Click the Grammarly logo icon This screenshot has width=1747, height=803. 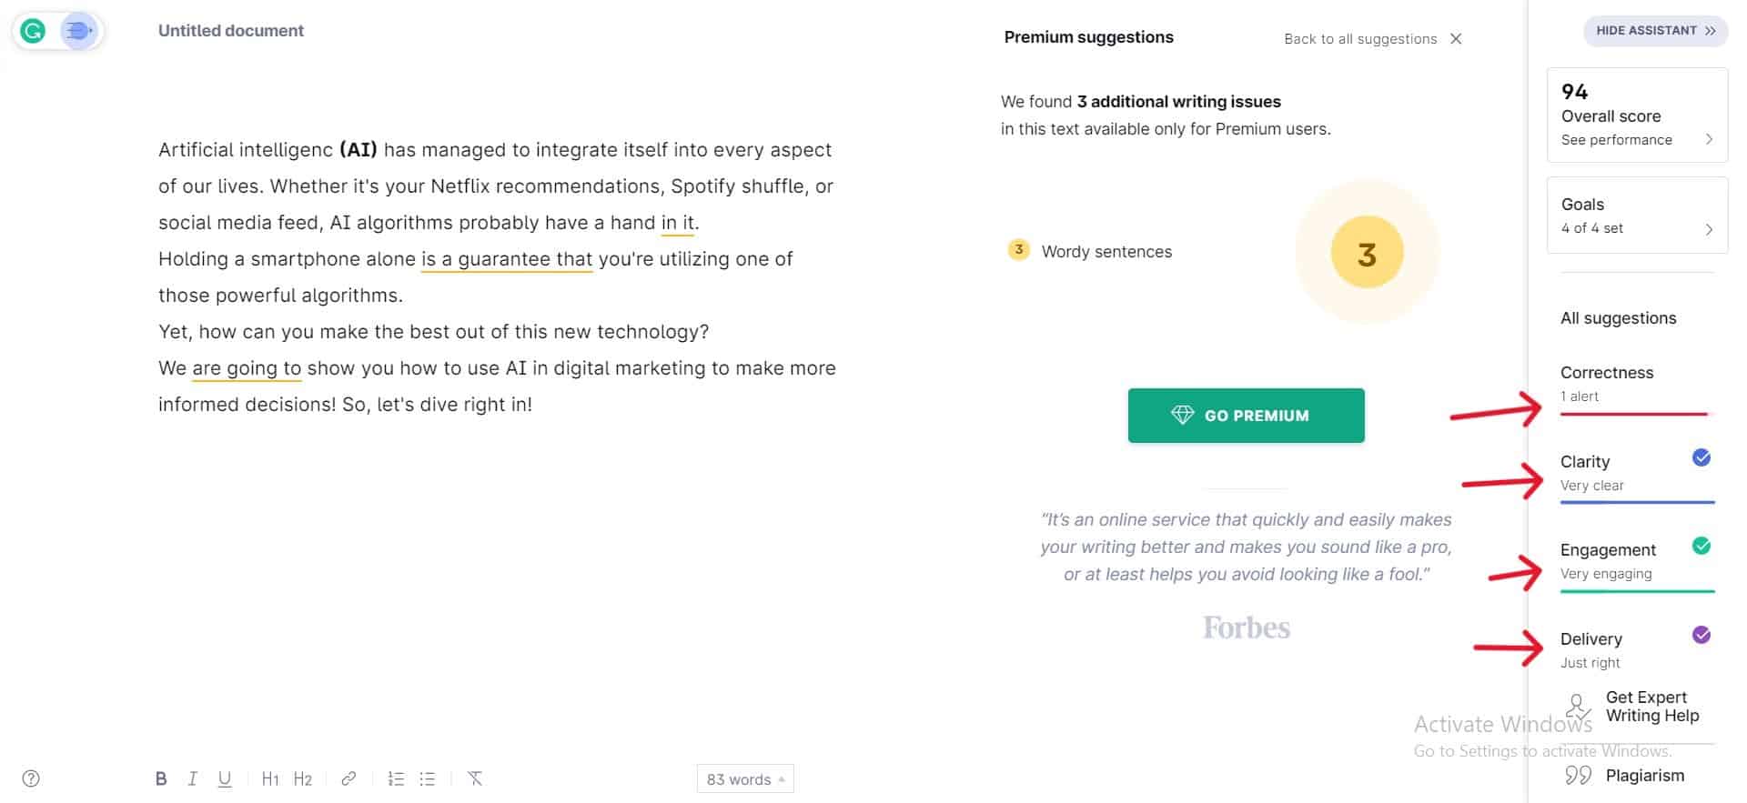34,30
